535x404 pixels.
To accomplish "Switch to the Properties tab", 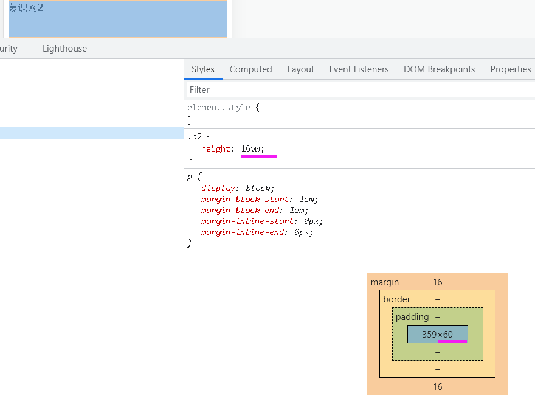I will click(x=510, y=69).
